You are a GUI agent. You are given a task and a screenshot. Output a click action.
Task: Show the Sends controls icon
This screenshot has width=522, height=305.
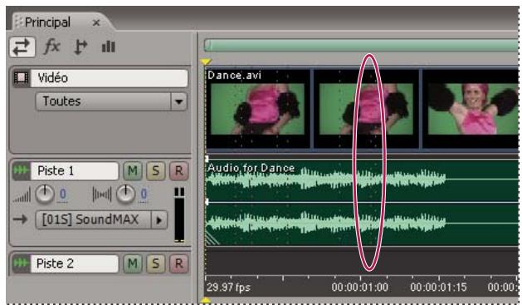(x=80, y=47)
